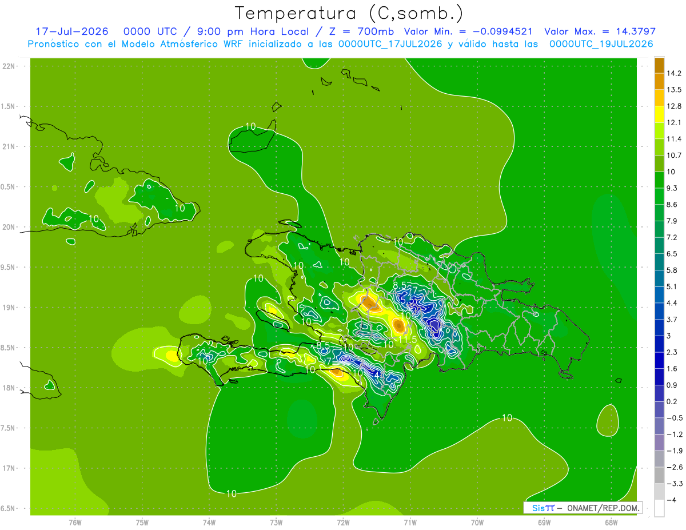Click the '21N' latitude axis label
Screen dimensions: 686x530
9,146
